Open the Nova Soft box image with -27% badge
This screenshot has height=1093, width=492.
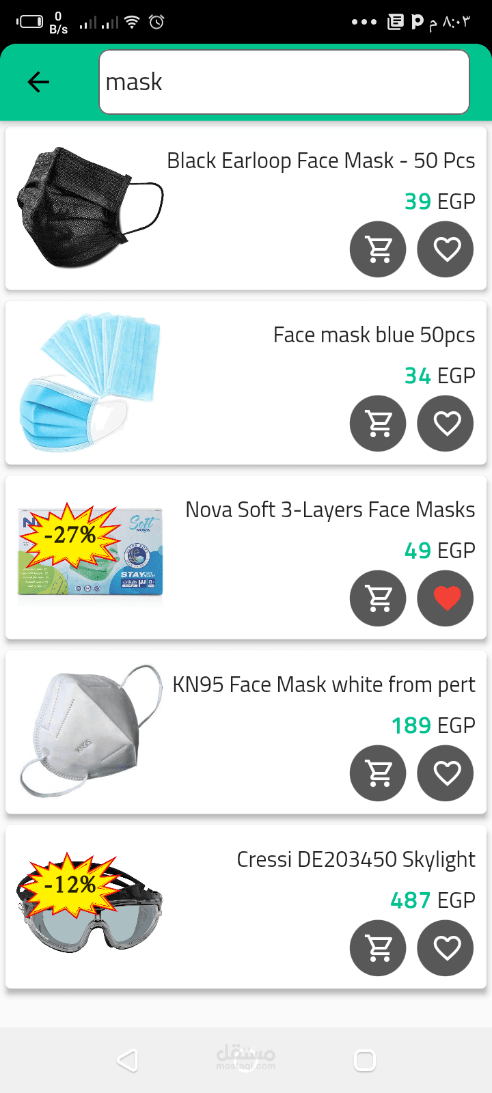point(90,551)
